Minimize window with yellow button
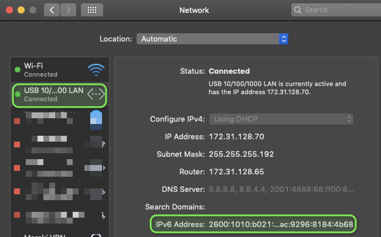381x237 pixels. tap(21, 10)
